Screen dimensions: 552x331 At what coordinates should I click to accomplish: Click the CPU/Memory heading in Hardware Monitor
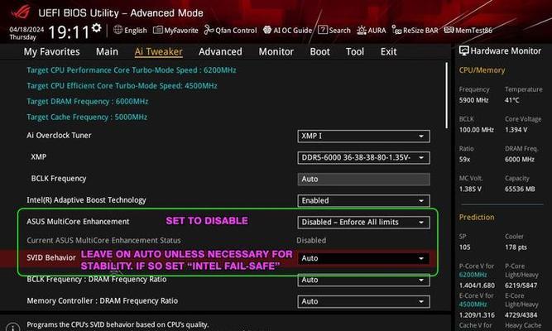pyautogui.click(x=482, y=70)
